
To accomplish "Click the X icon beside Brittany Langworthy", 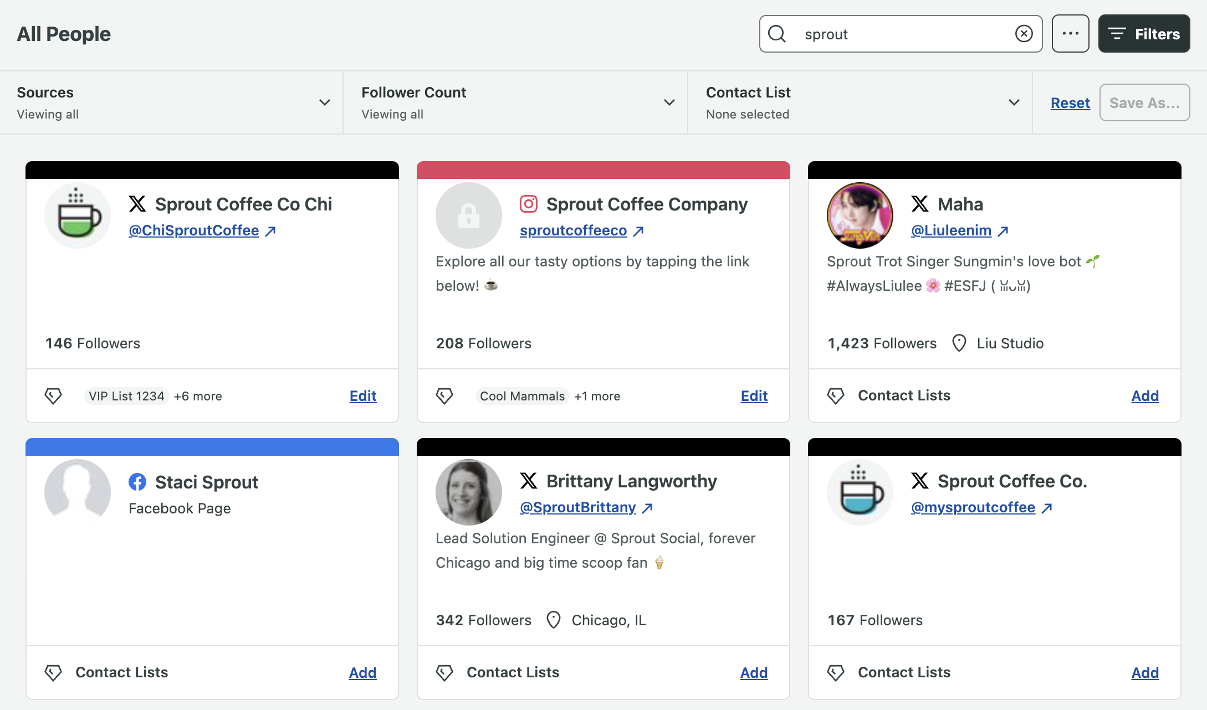I will click(529, 481).
